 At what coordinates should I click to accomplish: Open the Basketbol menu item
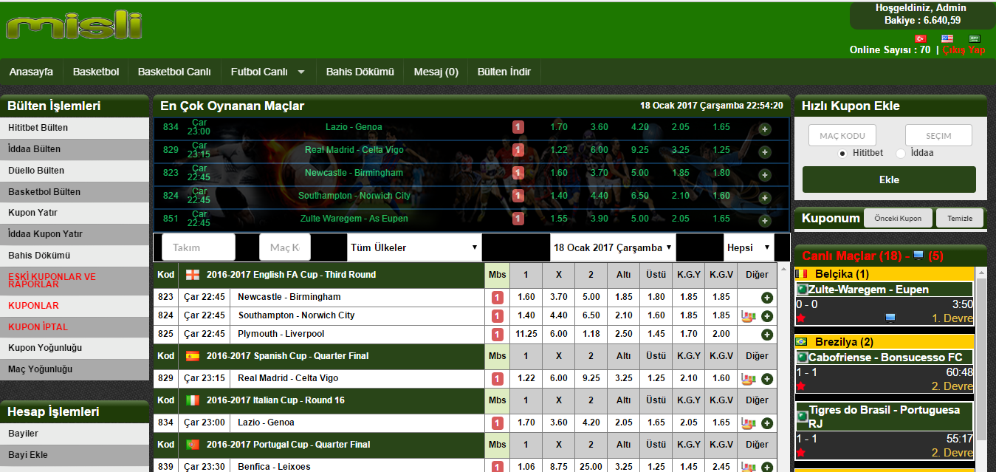pyautogui.click(x=96, y=72)
